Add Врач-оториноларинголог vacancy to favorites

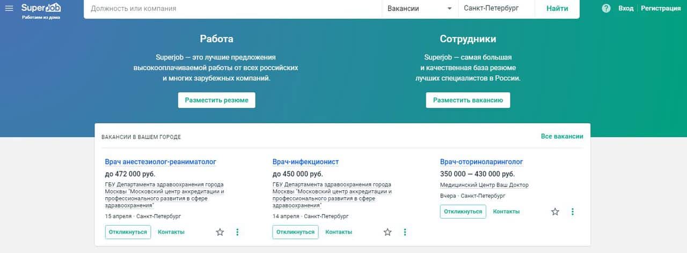tap(555, 212)
